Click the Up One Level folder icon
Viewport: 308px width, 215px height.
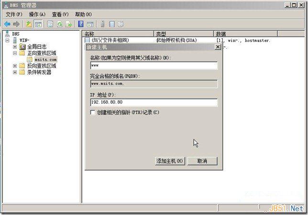pos(29,24)
